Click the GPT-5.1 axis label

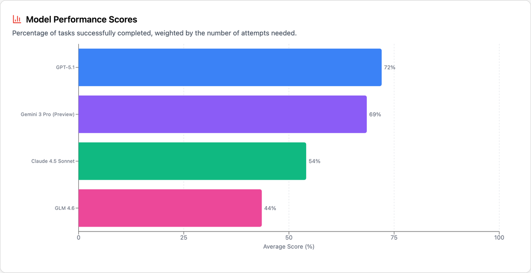tap(65, 68)
